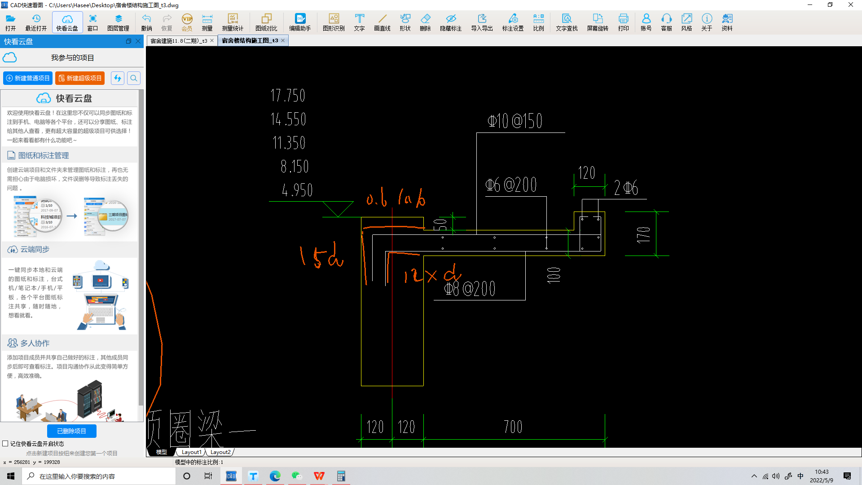Switch to the Layout1 tab
The image size is (862, 485).
point(191,452)
